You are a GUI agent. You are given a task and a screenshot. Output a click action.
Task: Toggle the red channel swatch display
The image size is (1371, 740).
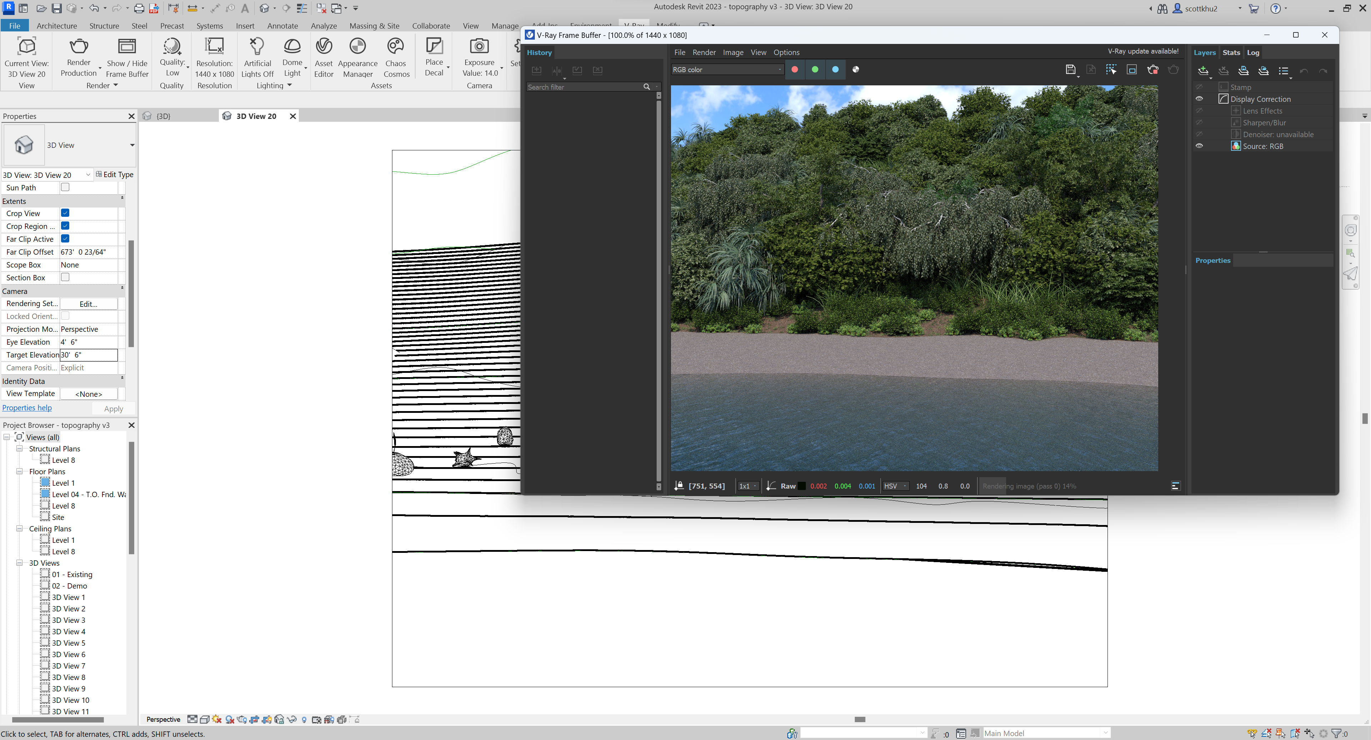(795, 69)
